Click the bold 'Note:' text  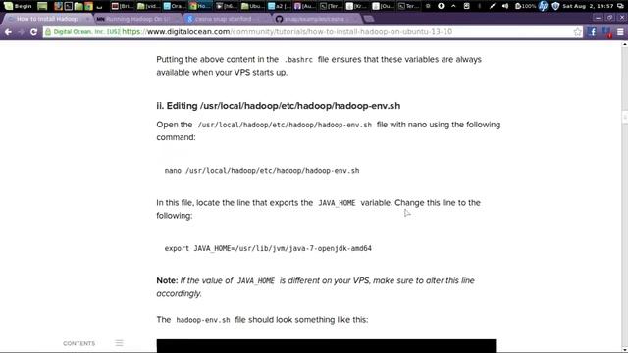tap(167, 280)
